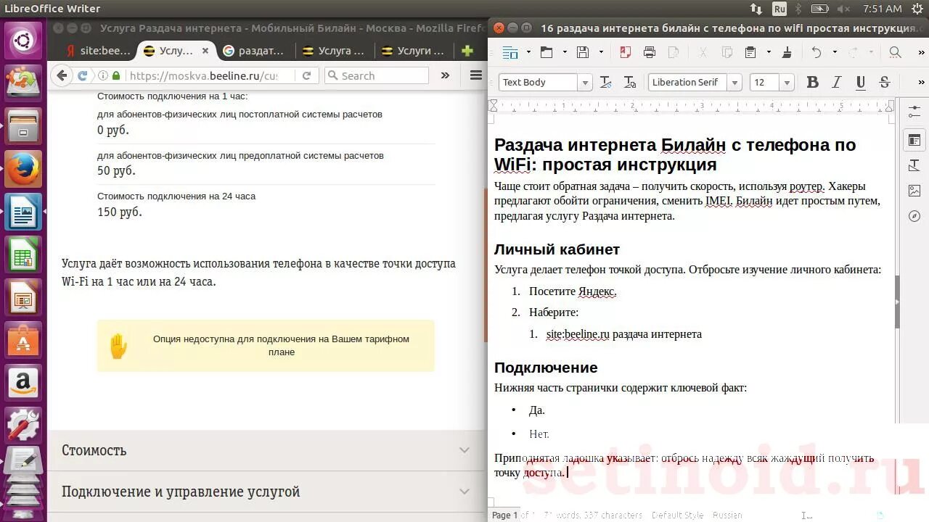Click the Firefox Back arrow button
This screenshot has width=929, height=522.
(62, 75)
